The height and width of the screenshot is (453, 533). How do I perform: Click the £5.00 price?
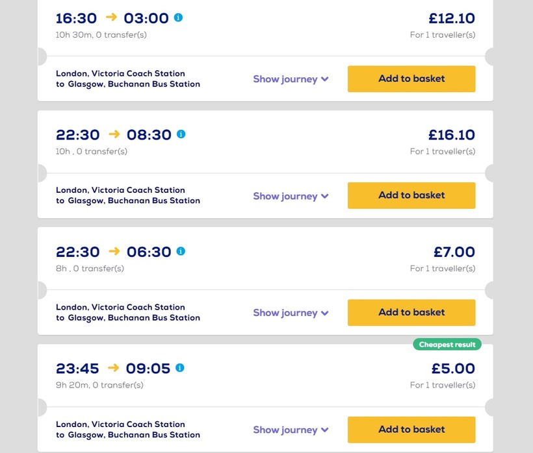pyautogui.click(x=453, y=369)
